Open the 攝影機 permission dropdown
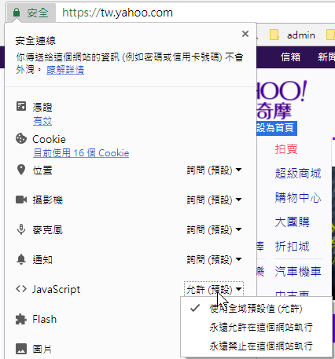Screen dimensions: 335x359 [214, 200]
